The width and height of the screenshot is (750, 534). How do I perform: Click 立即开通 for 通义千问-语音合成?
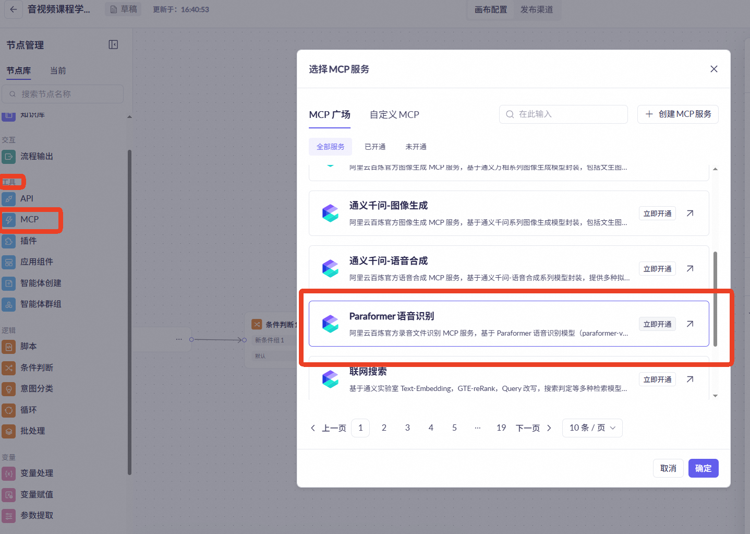[657, 269]
